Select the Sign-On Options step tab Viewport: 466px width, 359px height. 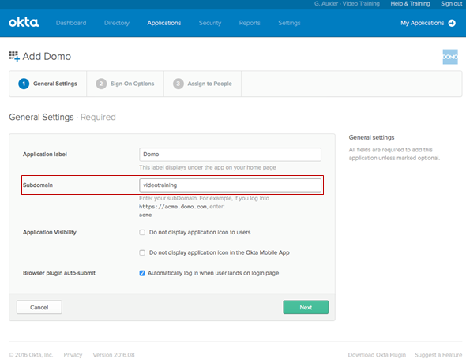coord(125,84)
